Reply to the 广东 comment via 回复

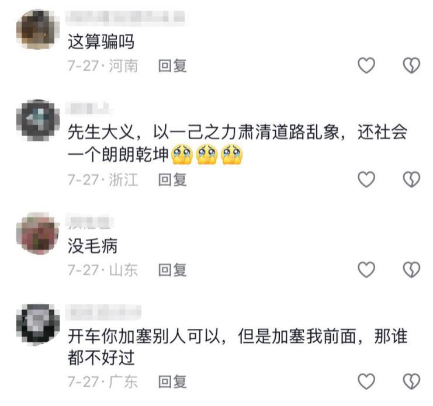[172, 381]
